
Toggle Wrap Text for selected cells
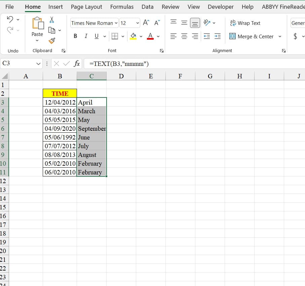(245, 23)
